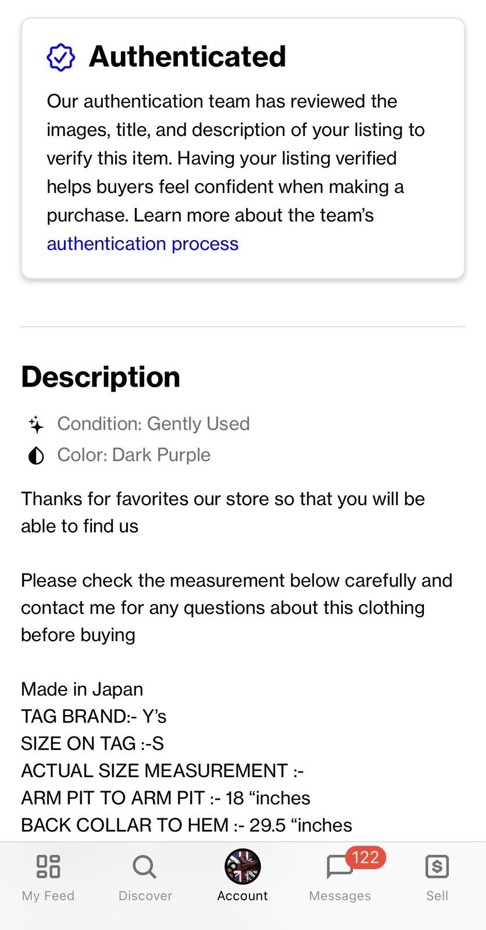This screenshot has width=486, height=930.
Task: Select the Discover label
Action: pos(145,896)
